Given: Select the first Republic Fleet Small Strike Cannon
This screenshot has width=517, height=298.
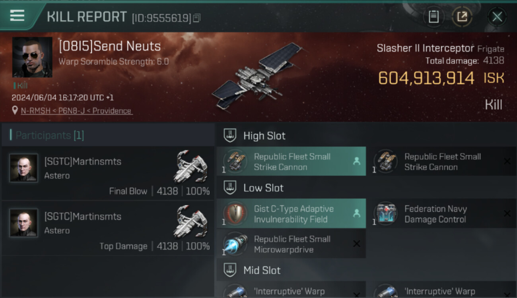Looking at the screenshot, I should [291, 161].
